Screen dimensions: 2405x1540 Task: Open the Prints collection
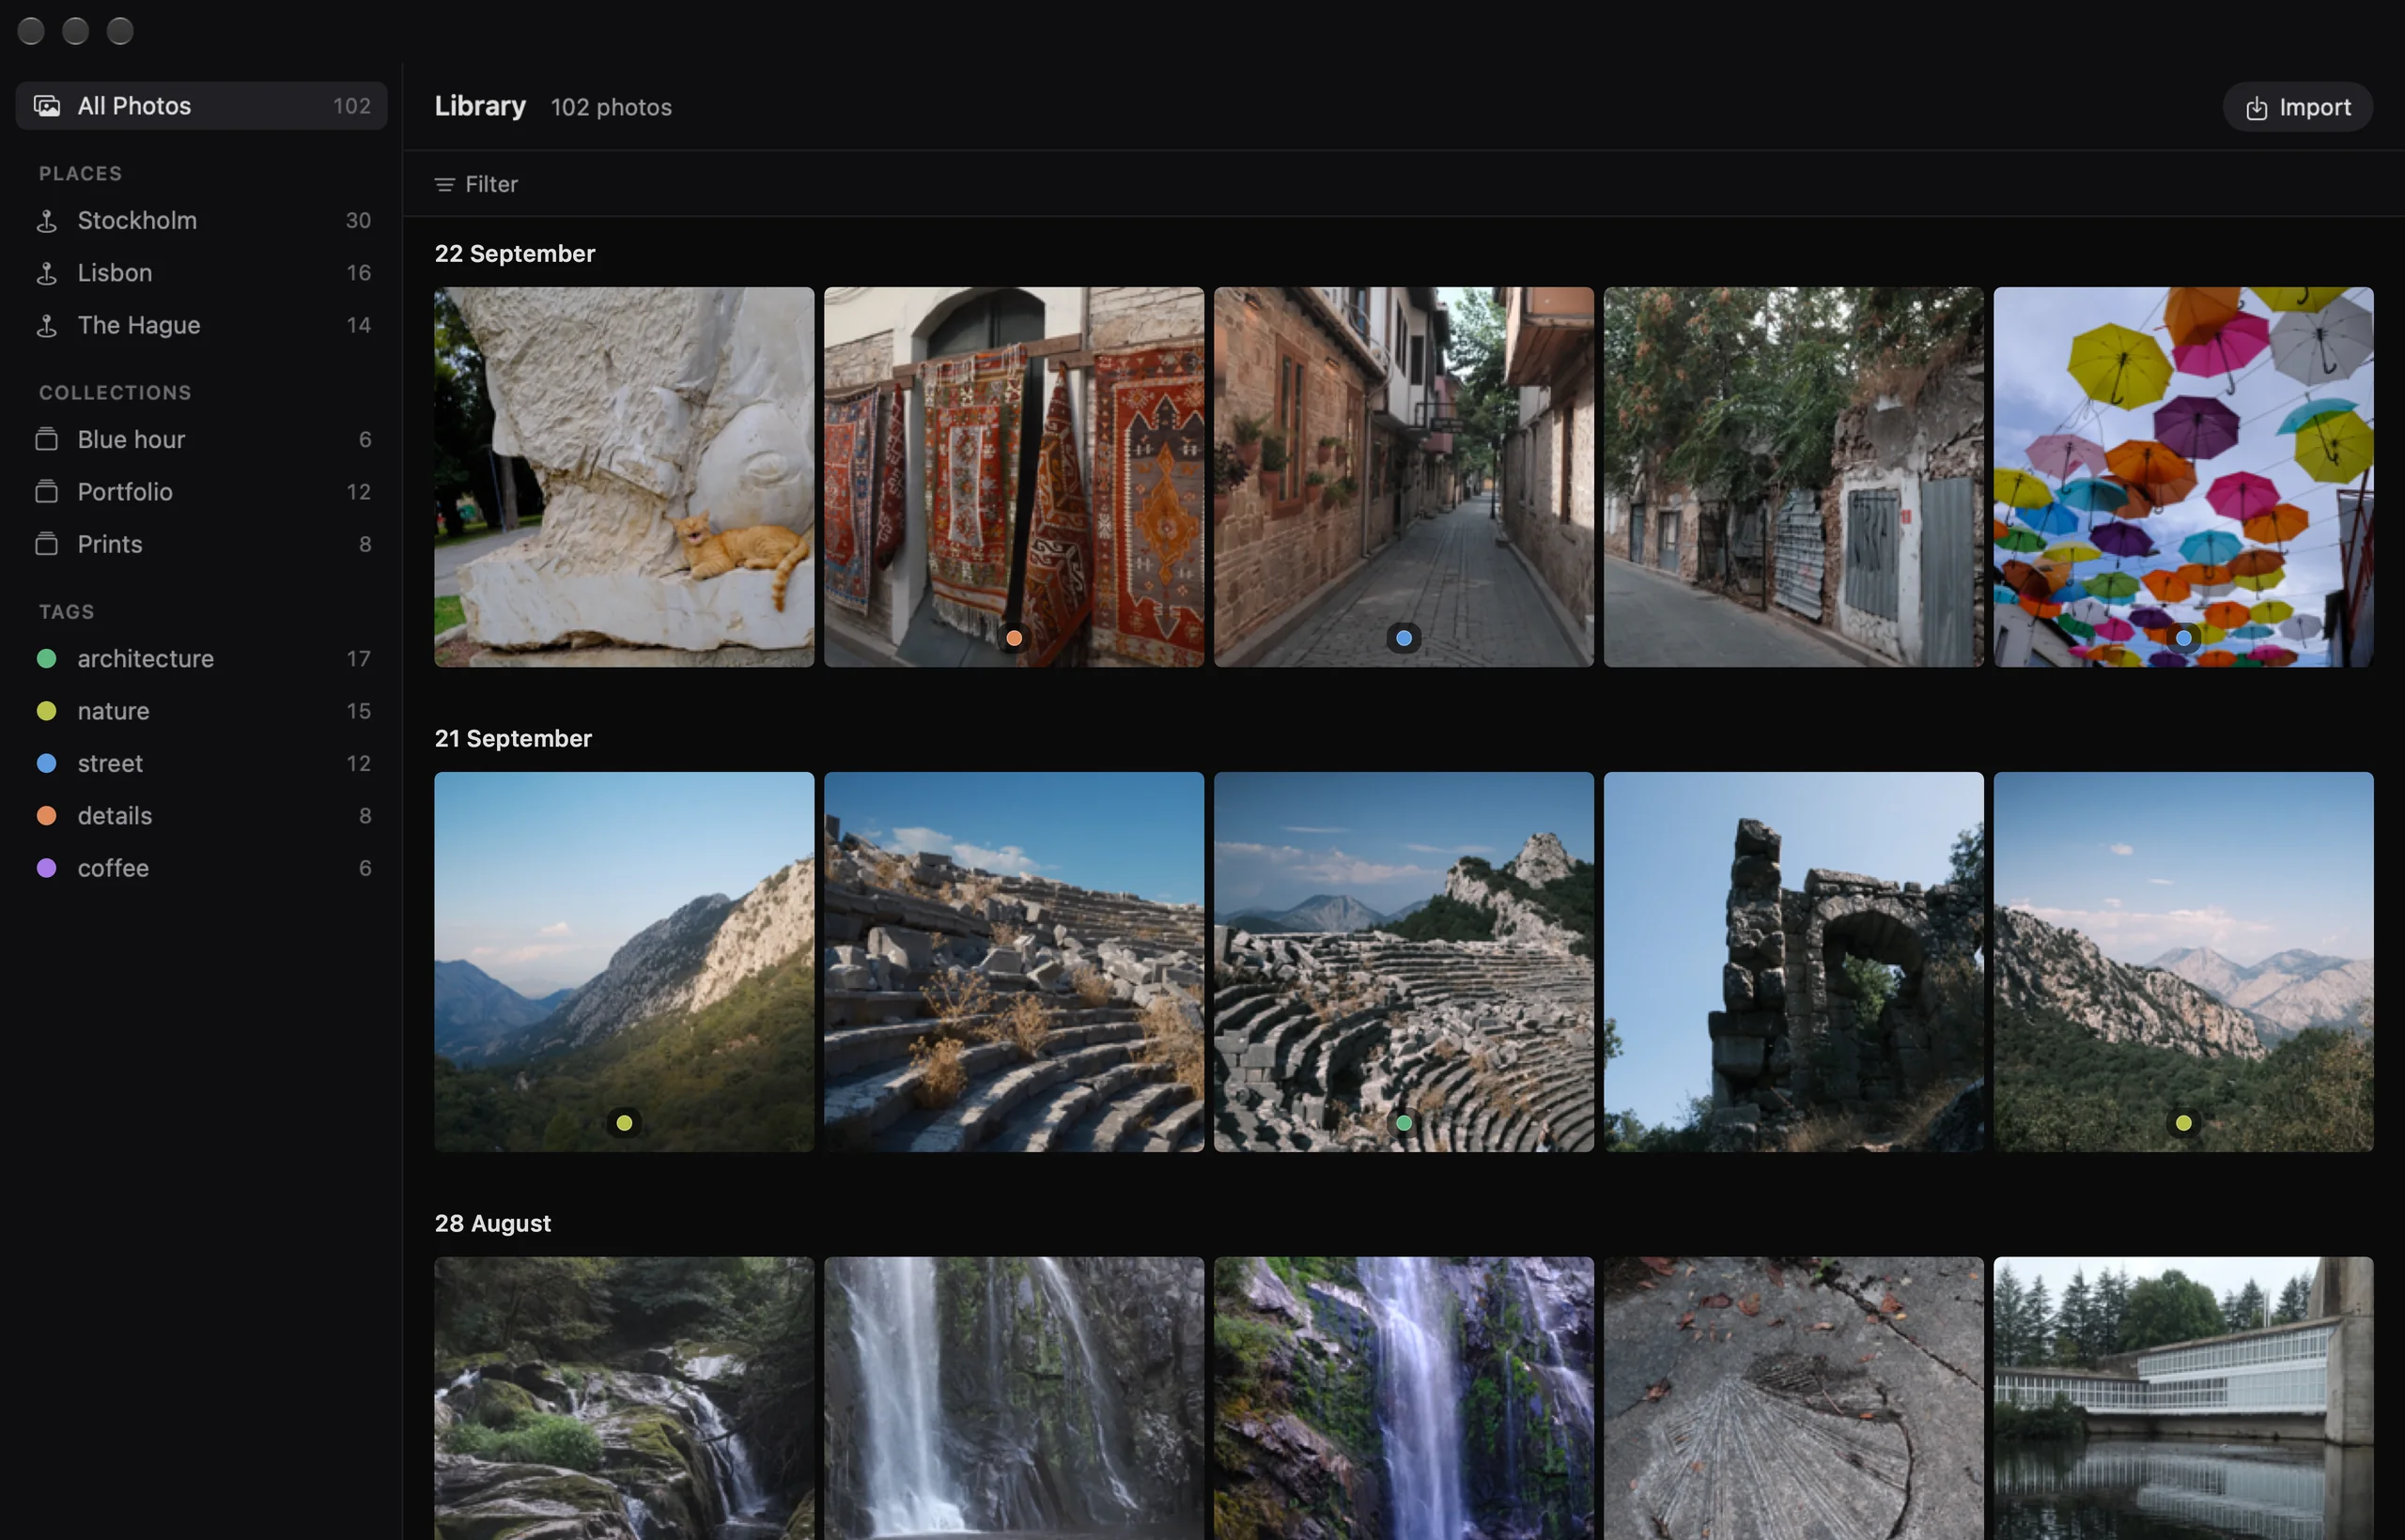point(201,544)
